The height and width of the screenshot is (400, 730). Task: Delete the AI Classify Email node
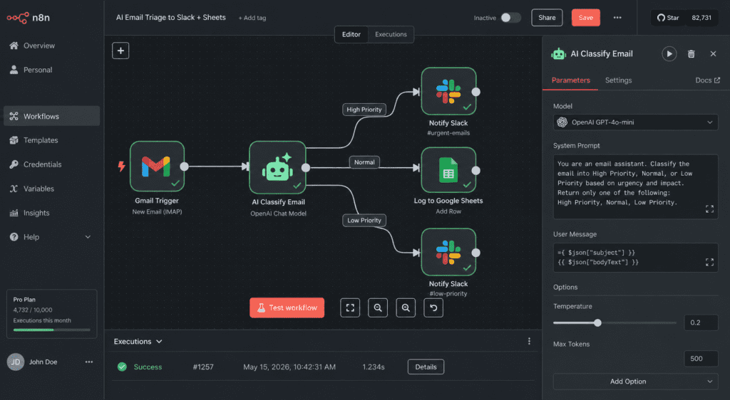[692, 54]
